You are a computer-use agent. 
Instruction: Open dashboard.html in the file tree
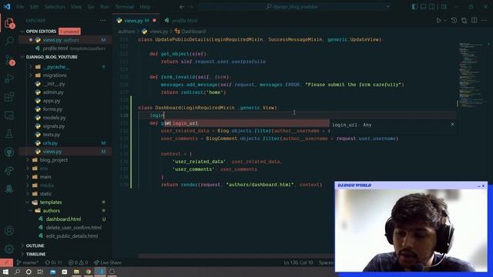[63, 219]
